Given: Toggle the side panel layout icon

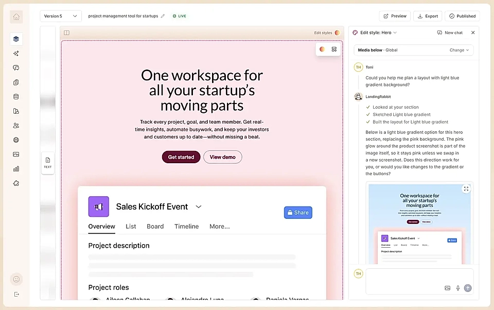Looking at the screenshot, I should coord(66,33).
